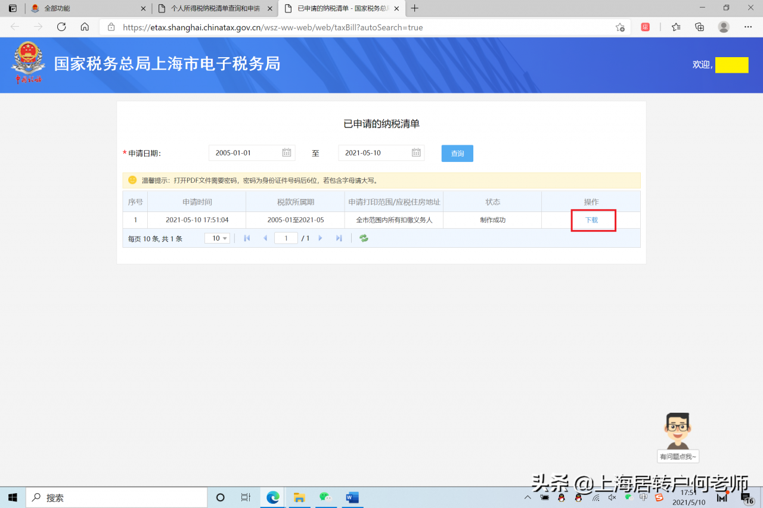
Task: Switch input method via the 中 tray icon
Action: pyautogui.click(x=643, y=498)
